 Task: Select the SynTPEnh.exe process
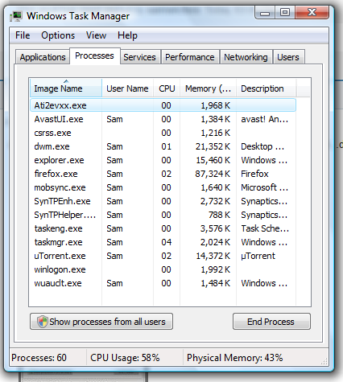pyautogui.click(x=163, y=201)
